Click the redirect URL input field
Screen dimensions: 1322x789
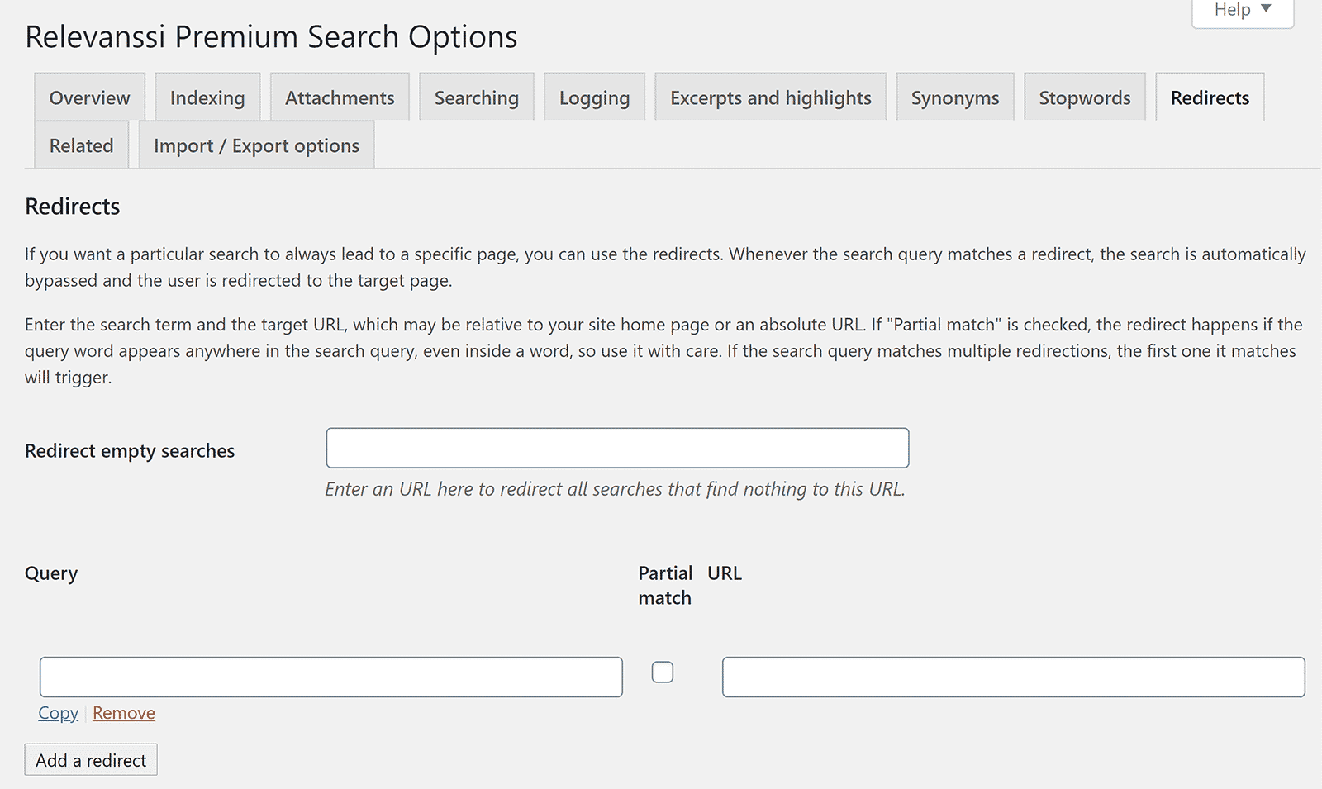click(1013, 677)
